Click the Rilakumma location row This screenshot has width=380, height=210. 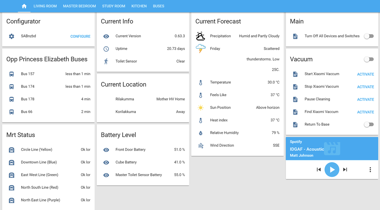[x=143, y=99]
